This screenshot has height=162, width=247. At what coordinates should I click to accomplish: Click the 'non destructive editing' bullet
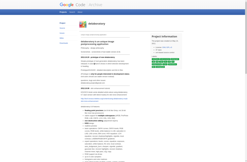[x=101, y=121]
